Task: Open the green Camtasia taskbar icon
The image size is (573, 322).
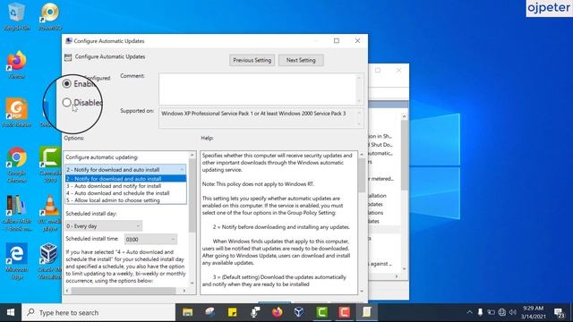Action: [322, 312]
